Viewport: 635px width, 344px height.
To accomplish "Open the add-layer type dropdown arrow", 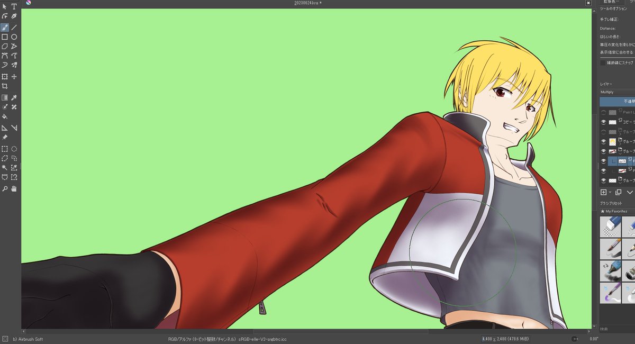I will point(610,192).
